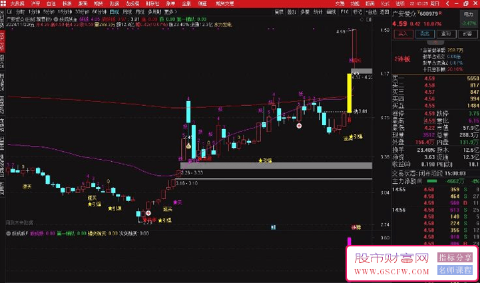The width and height of the screenshot is (480, 283).
Task: Click the 多股 multi-stock tool
Action: (305, 12)
